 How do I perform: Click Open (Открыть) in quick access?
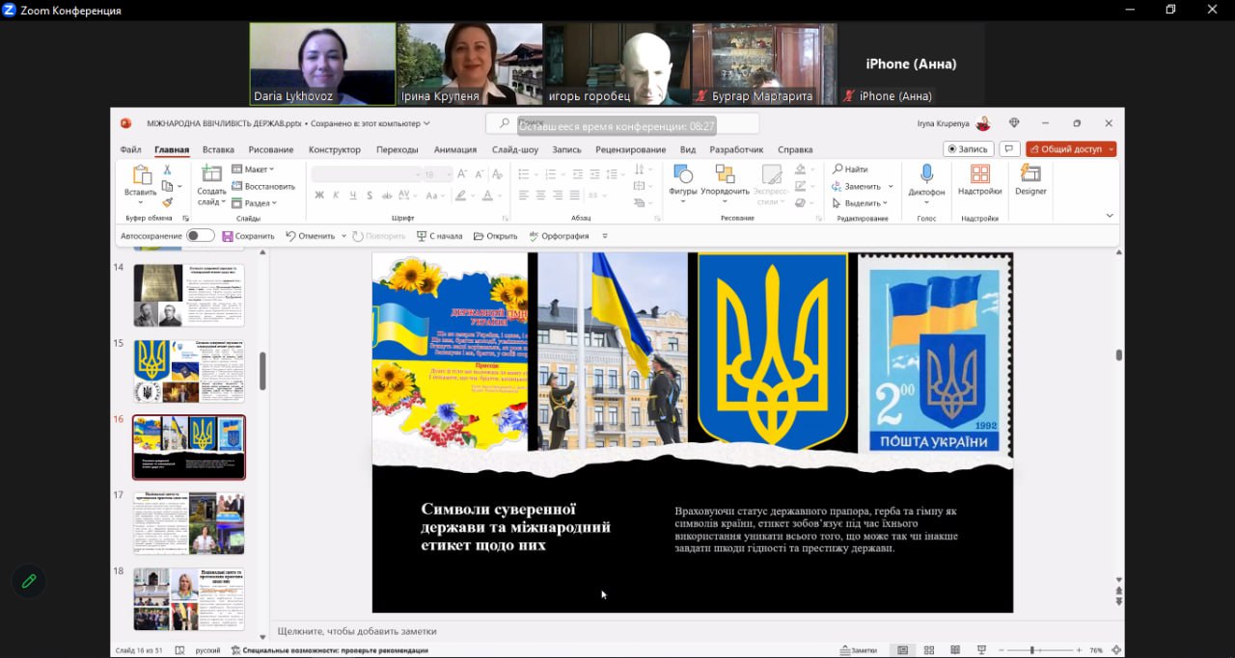[x=495, y=236]
